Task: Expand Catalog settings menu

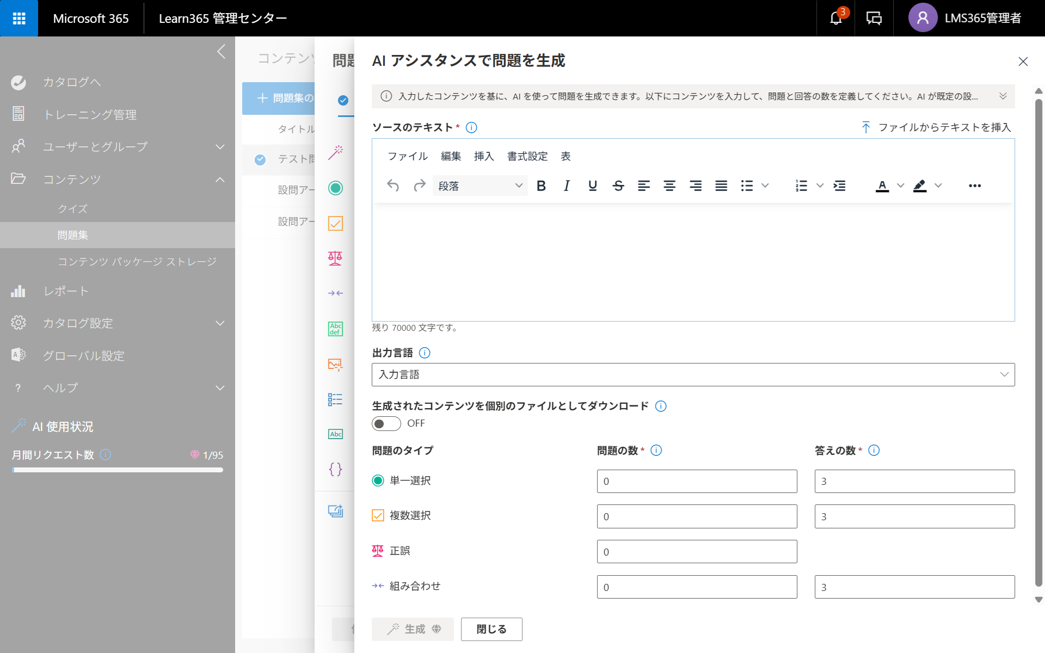Action: click(x=220, y=323)
